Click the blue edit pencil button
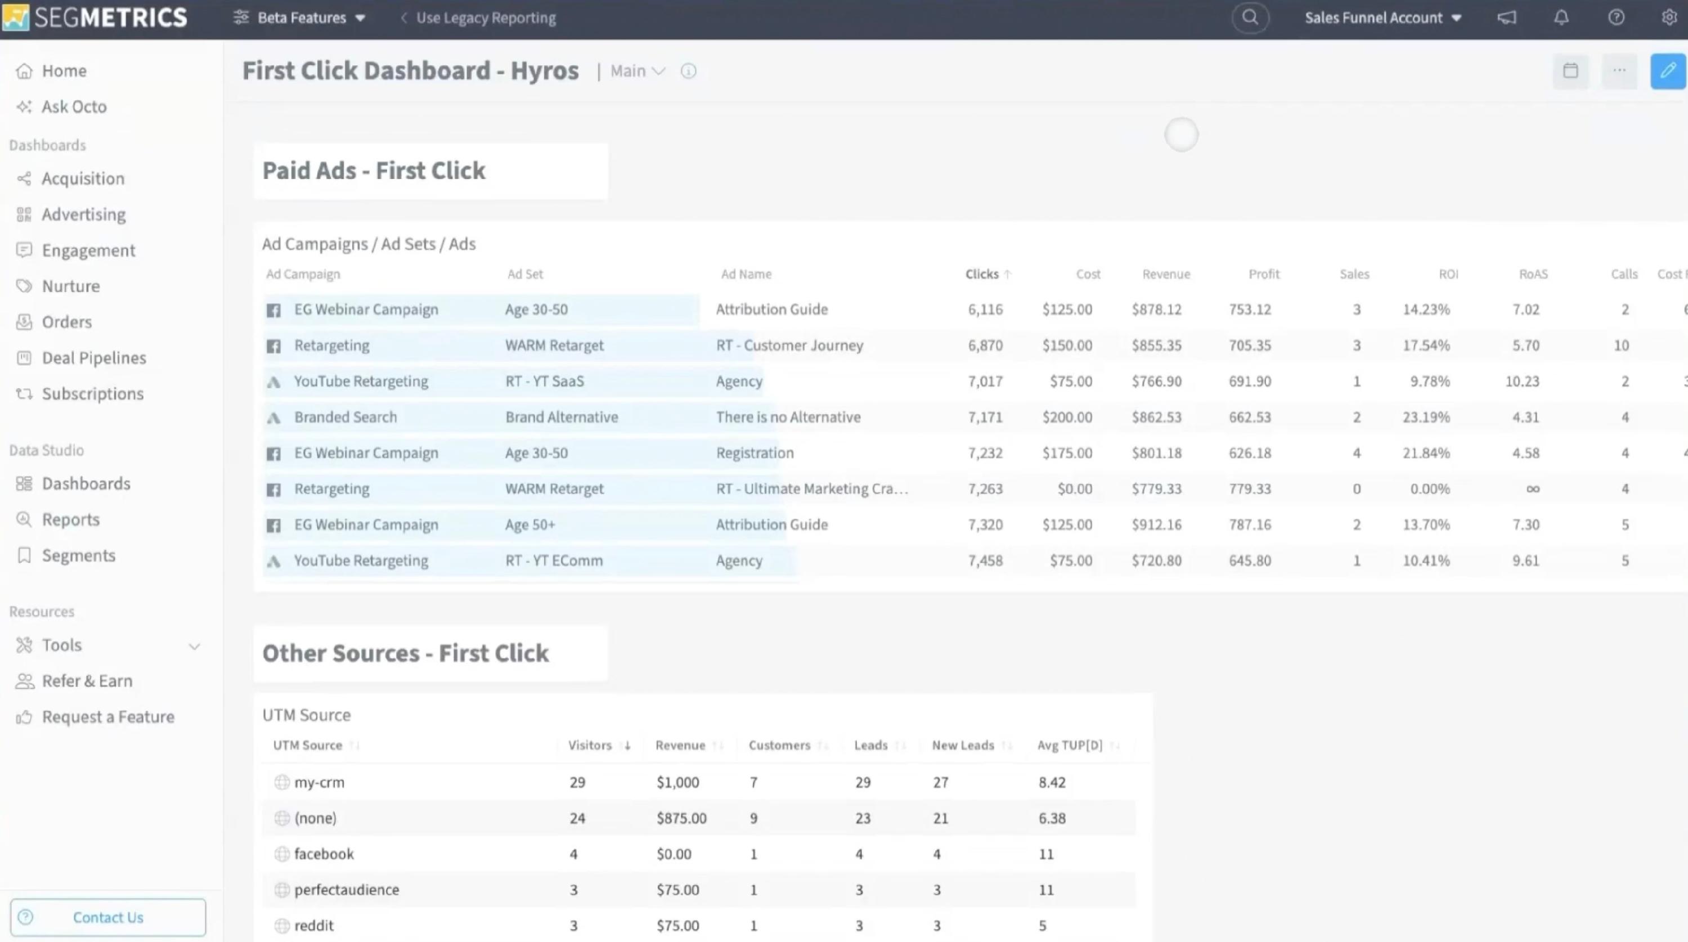The width and height of the screenshot is (1688, 942). [1668, 71]
